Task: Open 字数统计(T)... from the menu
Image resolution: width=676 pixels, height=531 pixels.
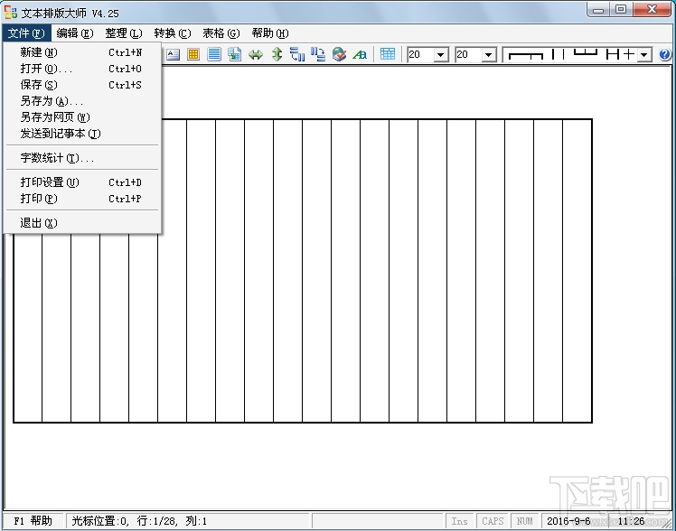Action: (x=82, y=158)
